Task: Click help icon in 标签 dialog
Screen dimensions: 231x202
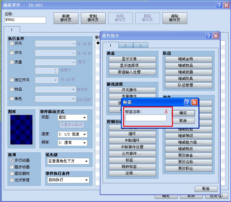Action: pos(187,102)
